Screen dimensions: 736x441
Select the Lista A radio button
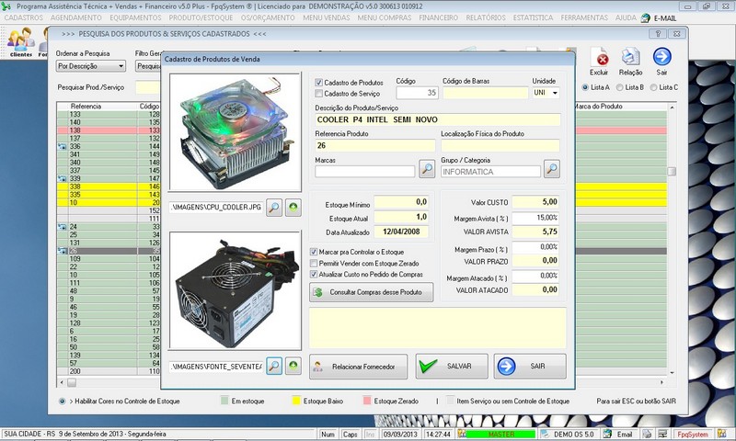tap(585, 87)
